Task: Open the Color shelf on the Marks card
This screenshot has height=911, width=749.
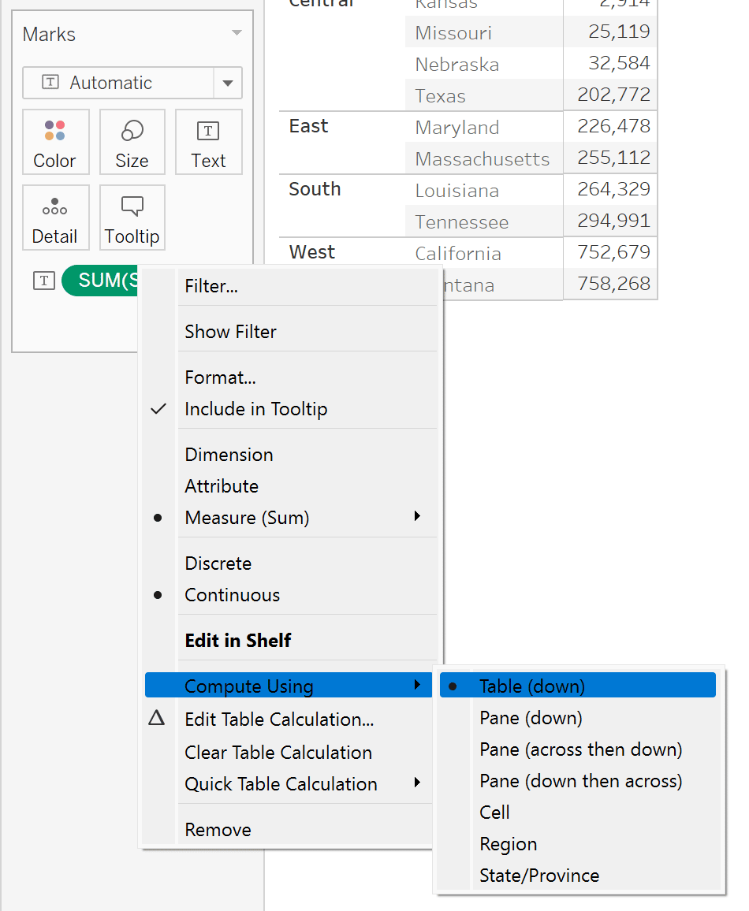Action: [55, 142]
